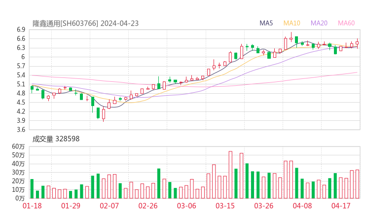The image size is (365, 217).
Task: Select the MA5 legend label
Action: (x=266, y=23)
